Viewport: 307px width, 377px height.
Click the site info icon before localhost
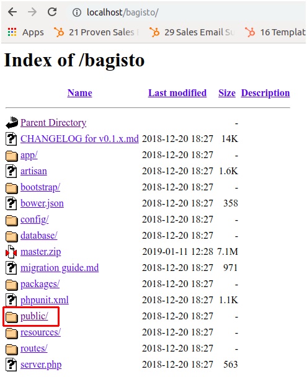click(77, 12)
